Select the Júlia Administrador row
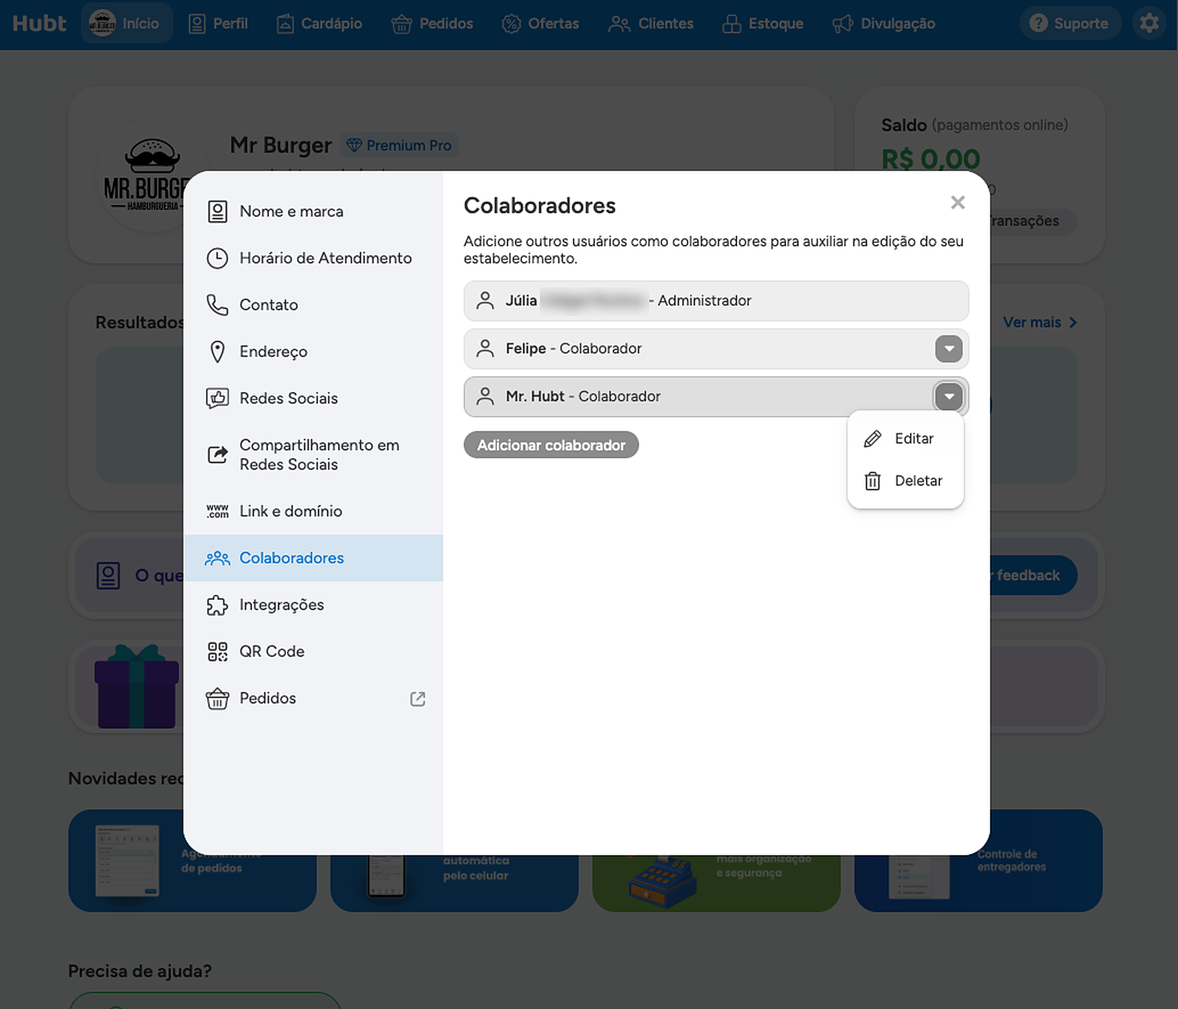The width and height of the screenshot is (1178, 1009). coord(716,300)
